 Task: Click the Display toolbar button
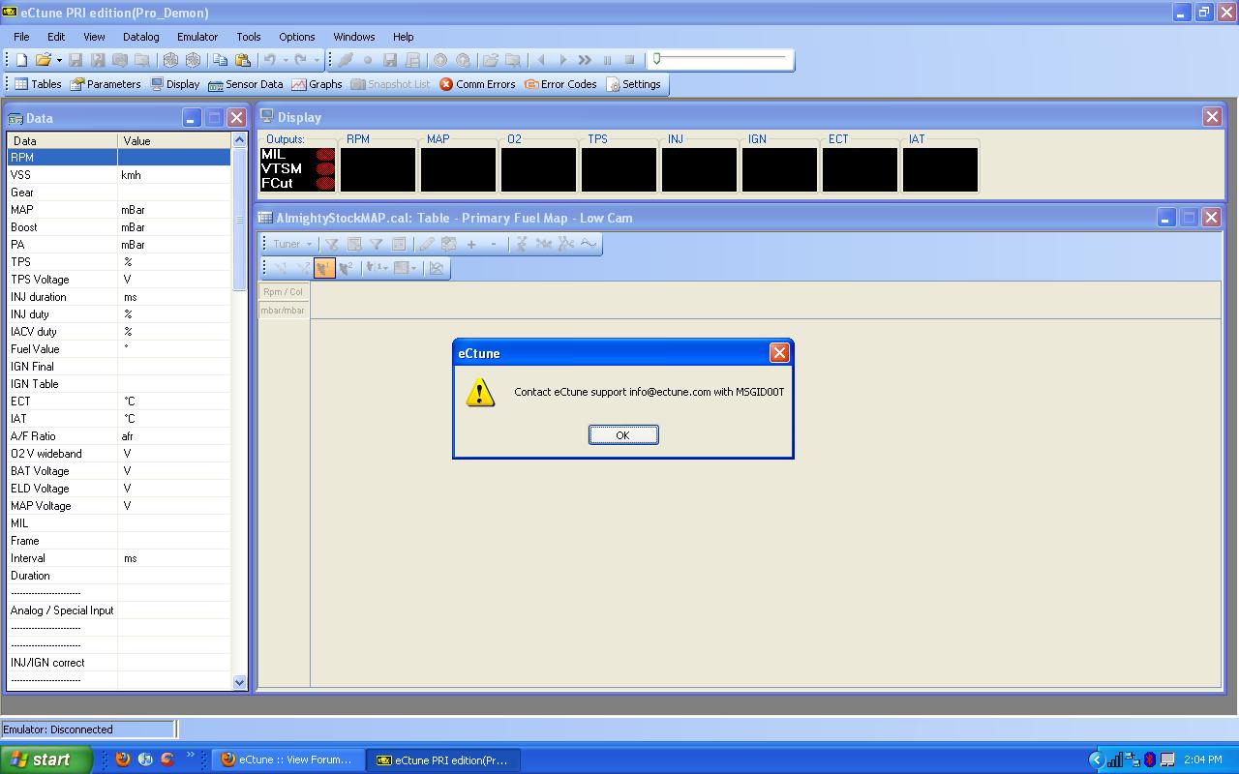(175, 84)
